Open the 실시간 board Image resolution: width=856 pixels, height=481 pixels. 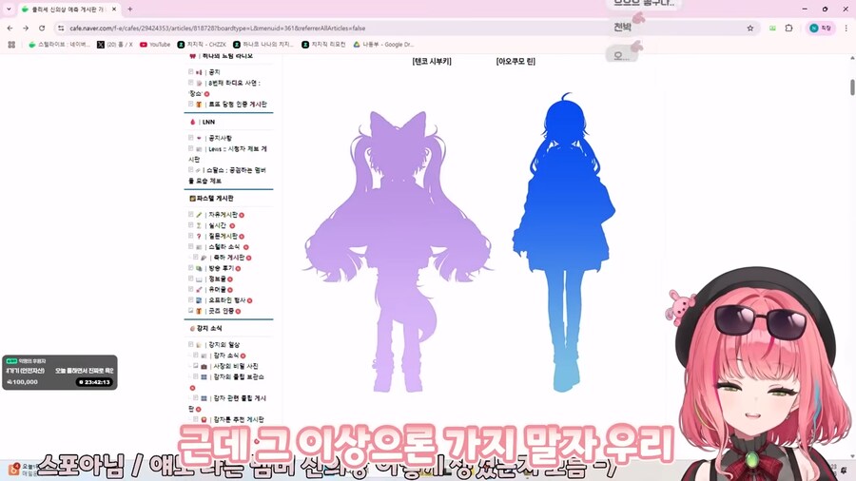click(x=217, y=225)
